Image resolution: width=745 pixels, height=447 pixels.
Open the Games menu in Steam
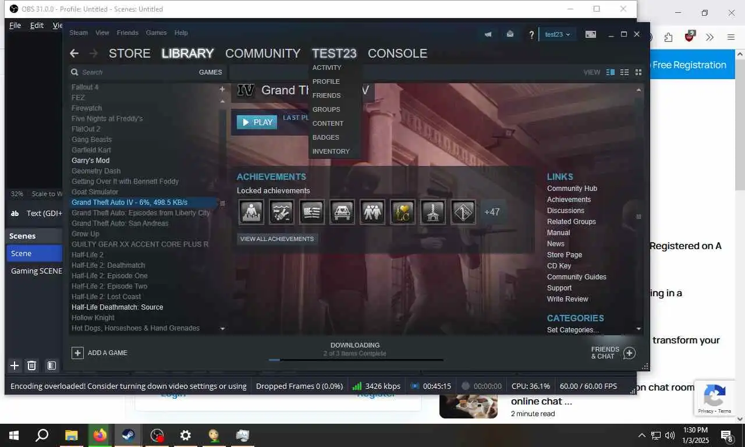click(x=156, y=33)
